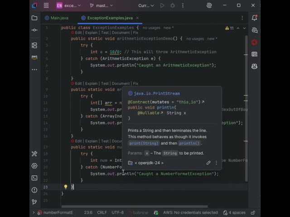Click Test above arithmeticExceptionDemo method
This screenshot has height=217, width=290.
coord(105,33)
